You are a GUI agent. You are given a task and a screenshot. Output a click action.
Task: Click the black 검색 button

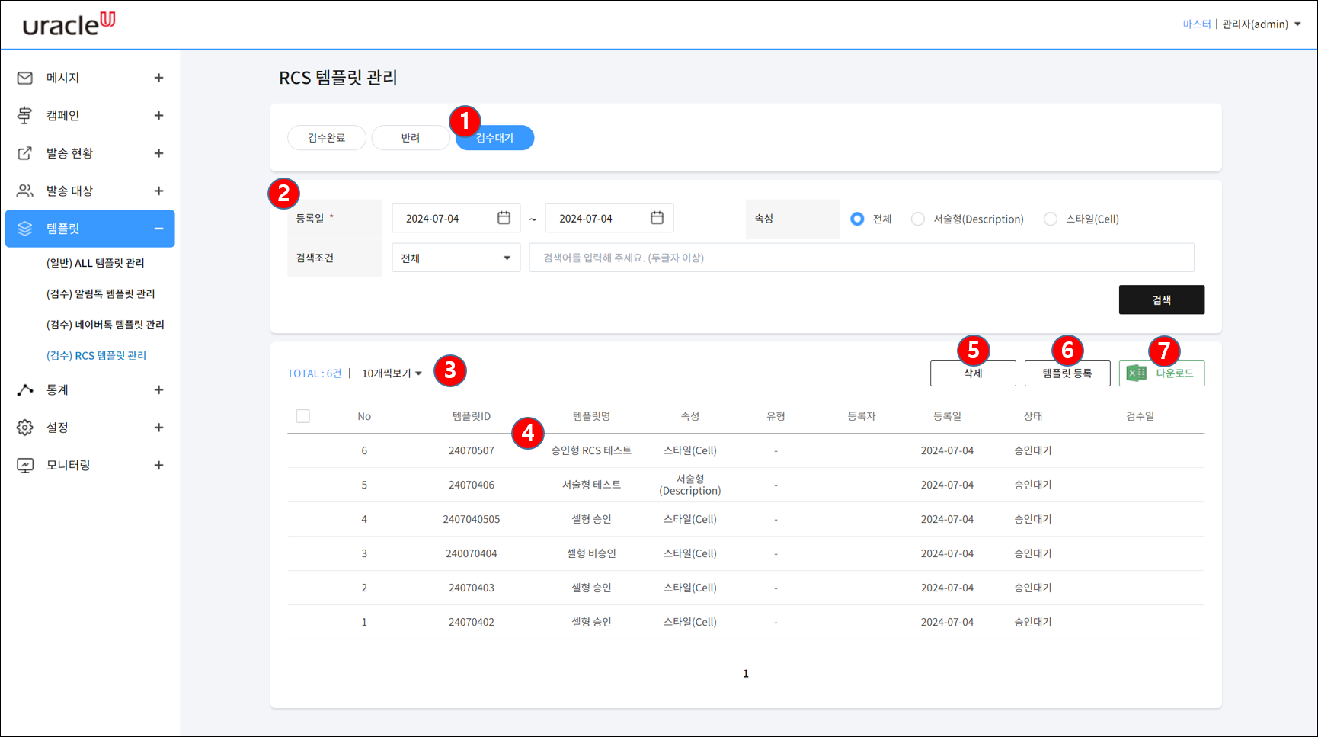click(1162, 300)
